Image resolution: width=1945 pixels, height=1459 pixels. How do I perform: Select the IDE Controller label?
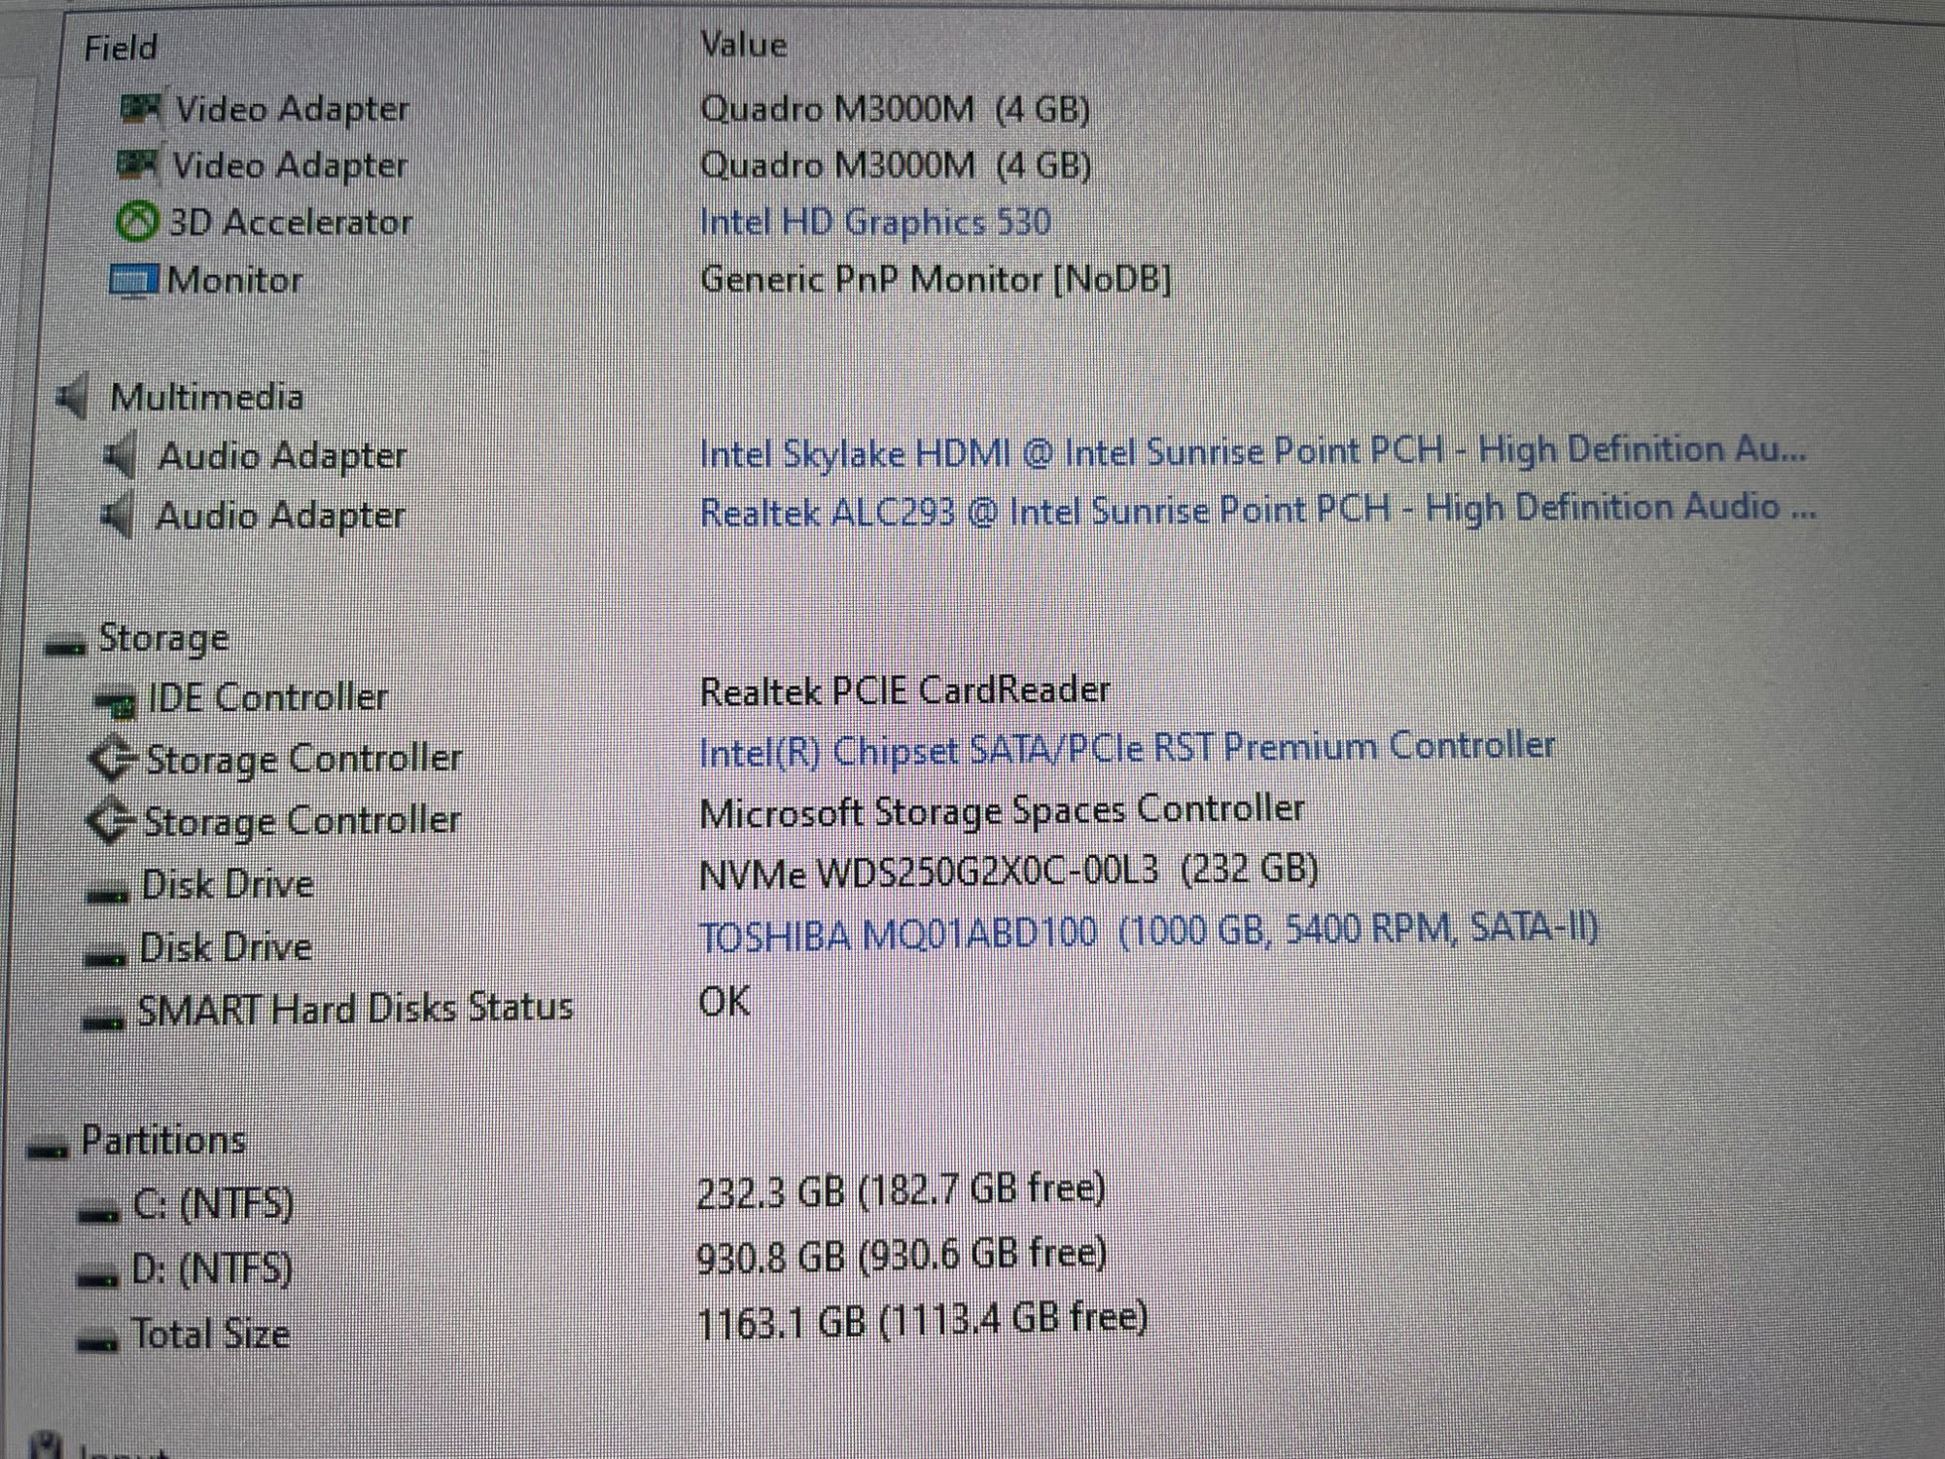point(267,697)
